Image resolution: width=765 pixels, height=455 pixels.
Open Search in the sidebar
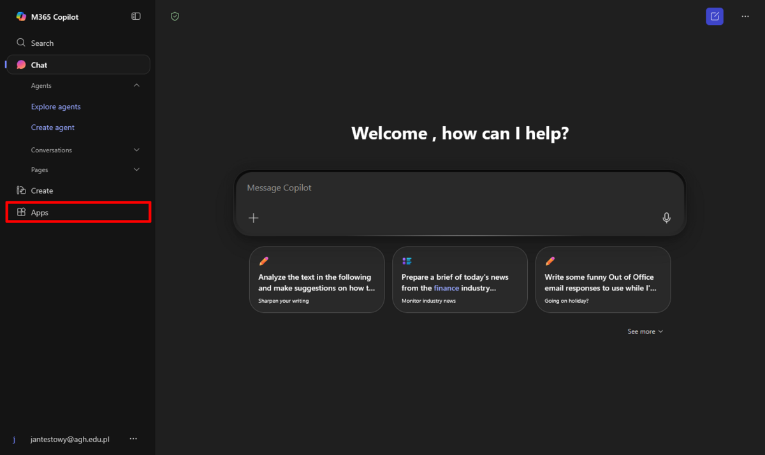coord(42,43)
